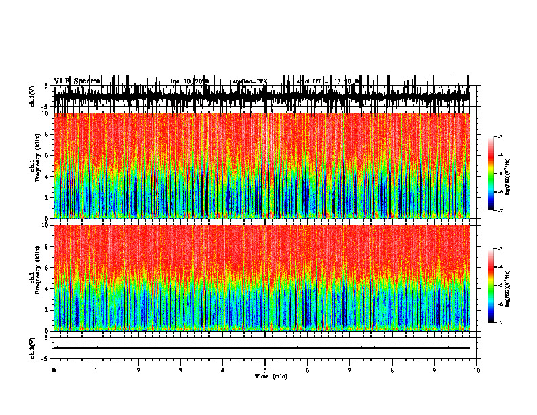Click the "-5" volt tick on the ch.3(V) axis
Screen dimensions: 537x415
[x=45, y=359]
